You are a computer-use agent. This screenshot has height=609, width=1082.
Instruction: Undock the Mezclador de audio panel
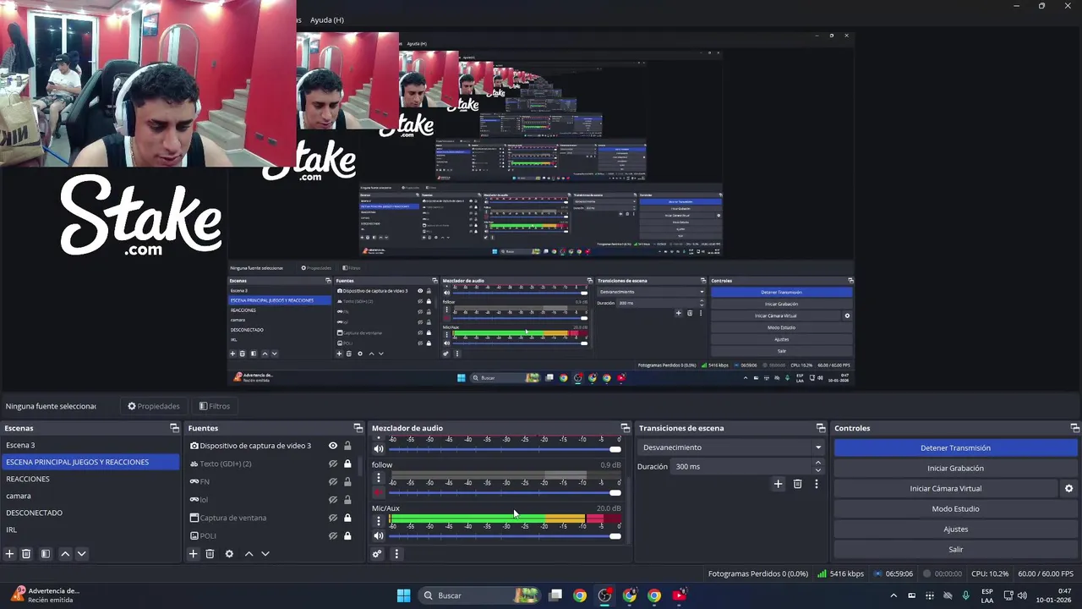[625, 428]
